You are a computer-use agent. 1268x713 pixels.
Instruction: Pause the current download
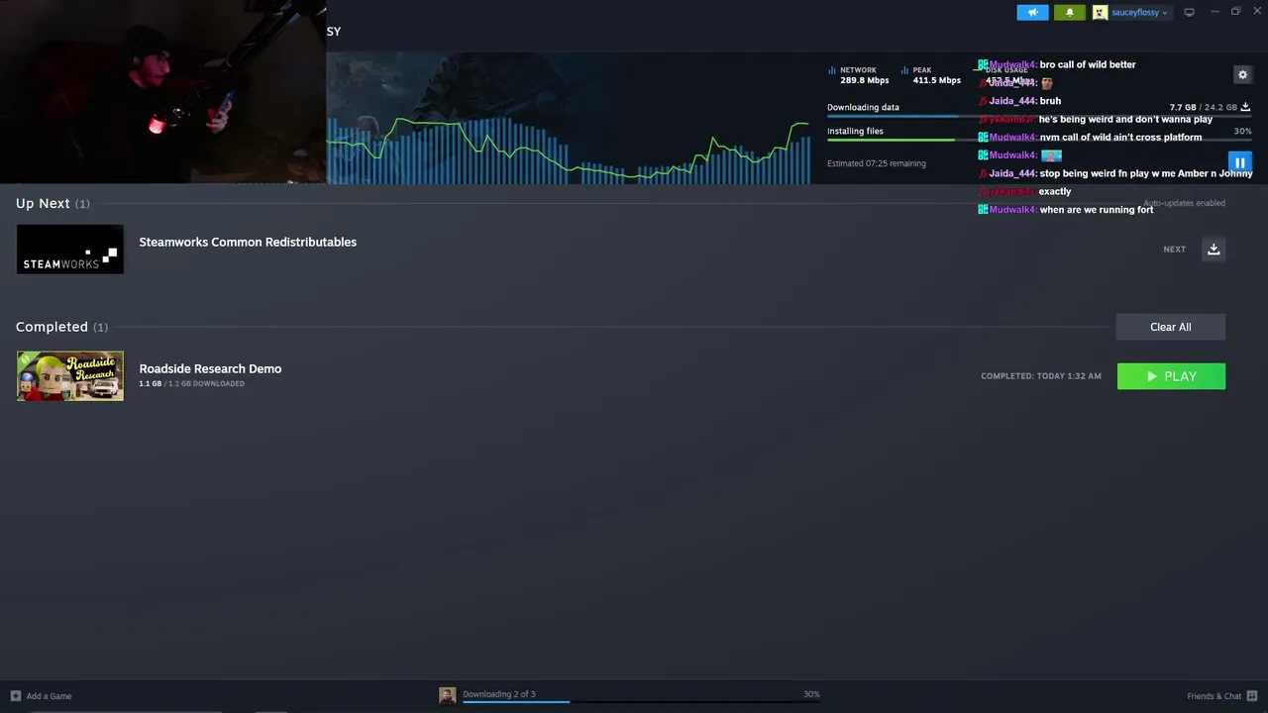click(1239, 162)
